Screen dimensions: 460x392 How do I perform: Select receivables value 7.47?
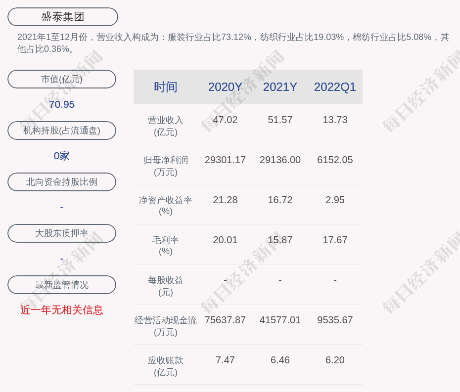[225, 360]
